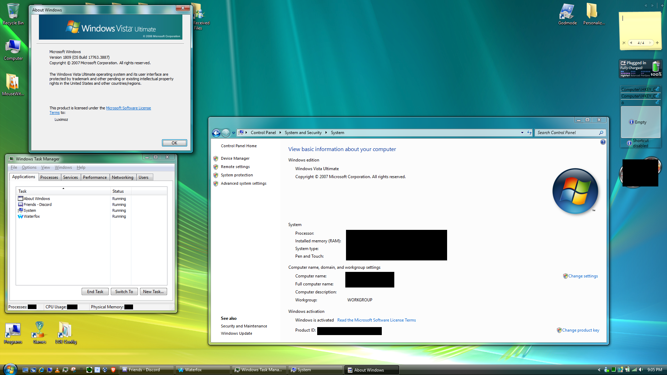The width and height of the screenshot is (667, 375).
Task: Open the recent pages dropdown next to Forward
Action: pyautogui.click(x=233, y=133)
